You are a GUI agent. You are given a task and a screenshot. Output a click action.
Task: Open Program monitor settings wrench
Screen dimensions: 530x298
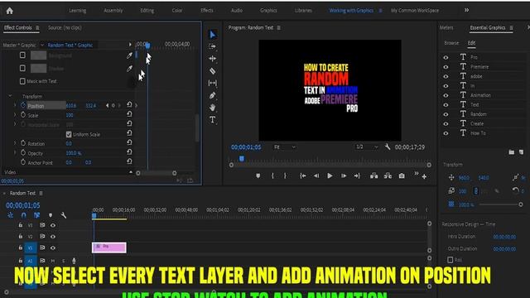[x=388, y=147]
